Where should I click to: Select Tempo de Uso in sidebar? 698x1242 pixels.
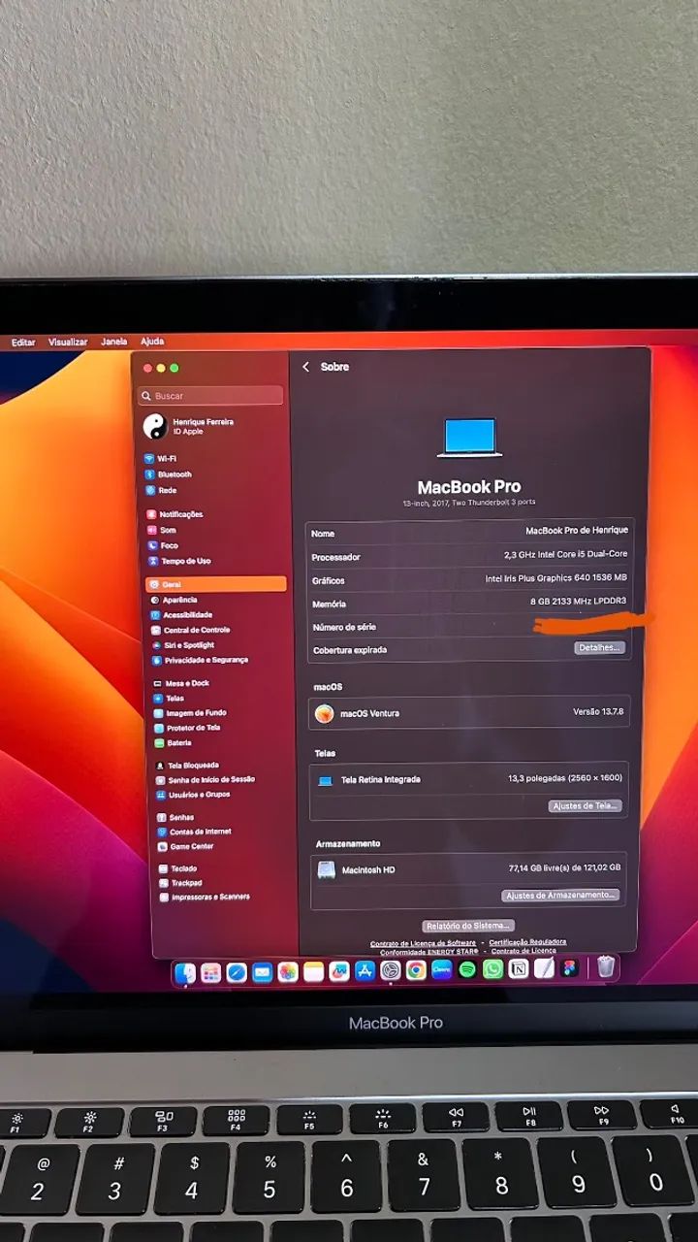[179, 561]
